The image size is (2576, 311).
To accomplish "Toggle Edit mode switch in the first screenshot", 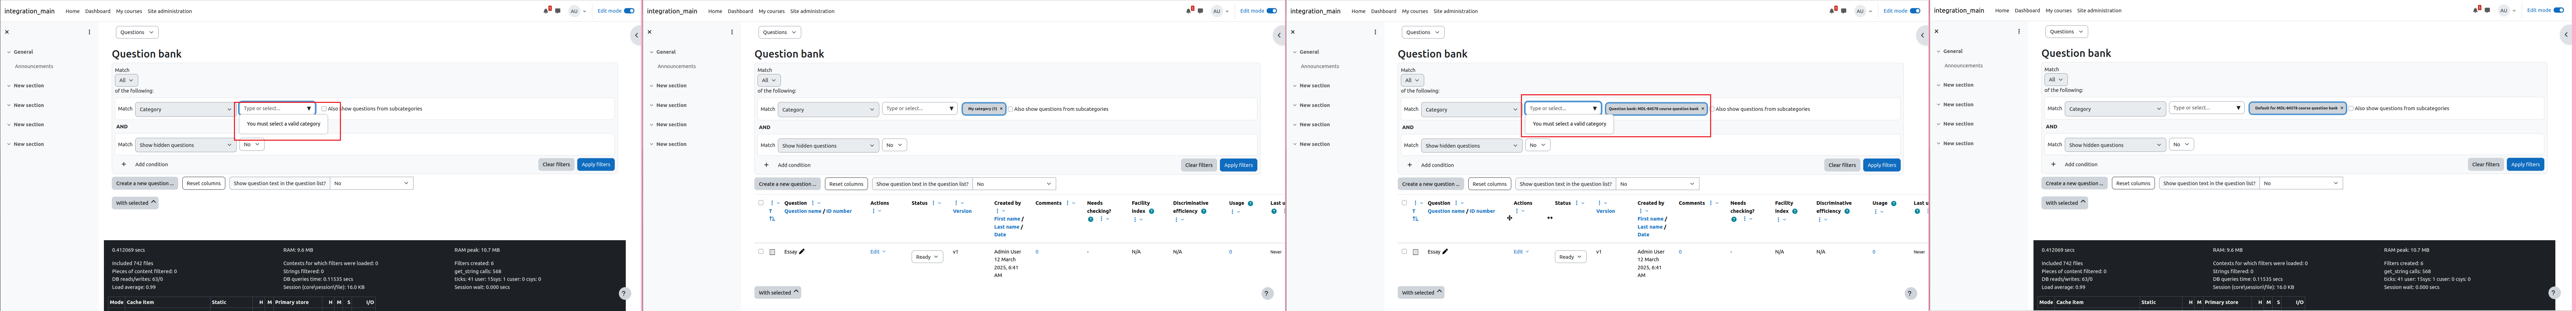I will tap(629, 11).
